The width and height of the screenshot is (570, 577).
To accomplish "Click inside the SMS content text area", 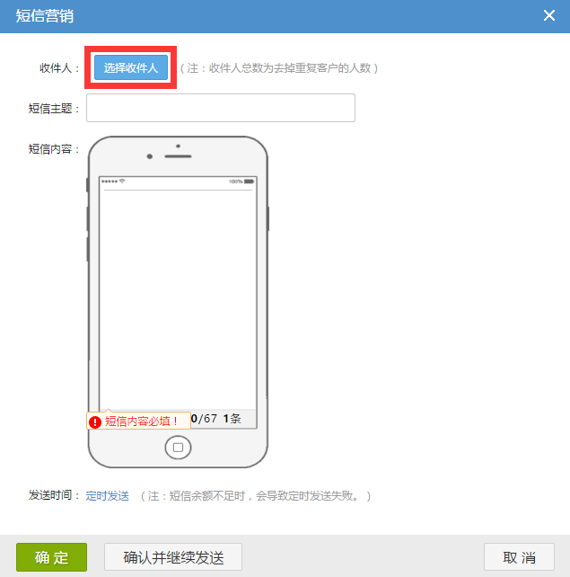I will tap(178, 300).
